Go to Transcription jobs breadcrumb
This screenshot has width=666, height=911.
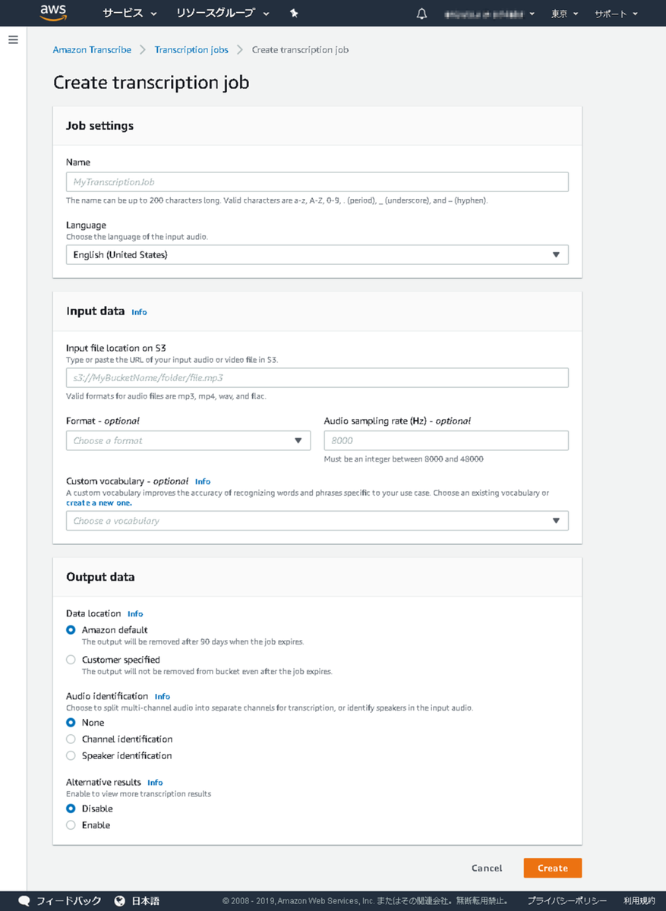point(191,50)
